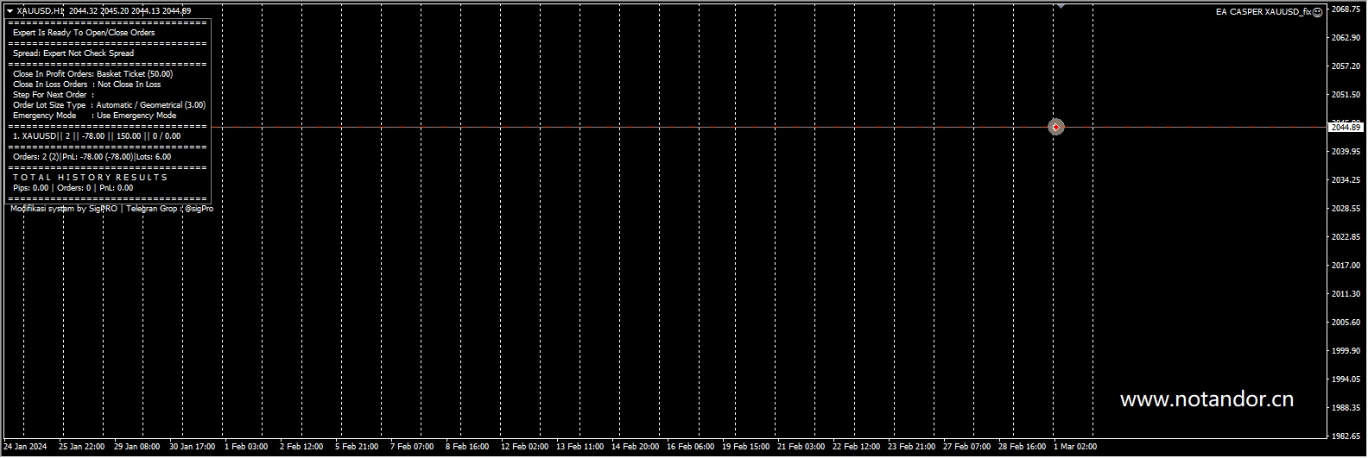
Task: Click the '1. XAUUSD' order summary row
Action: (x=97, y=136)
